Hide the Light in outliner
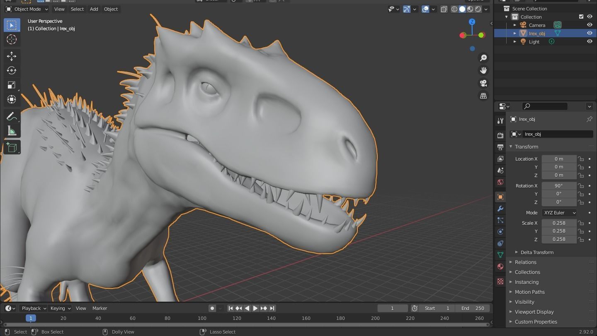 (590, 41)
